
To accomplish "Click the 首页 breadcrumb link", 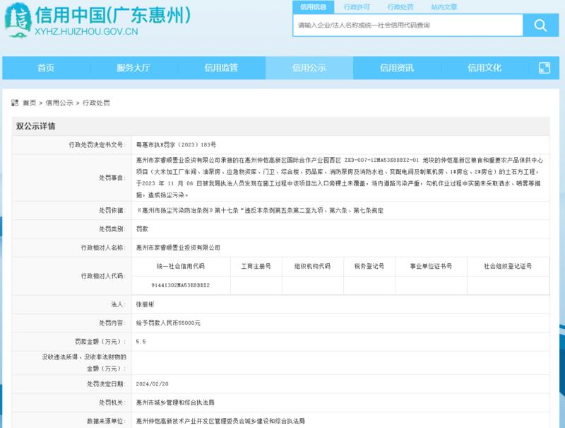I will [30, 103].
